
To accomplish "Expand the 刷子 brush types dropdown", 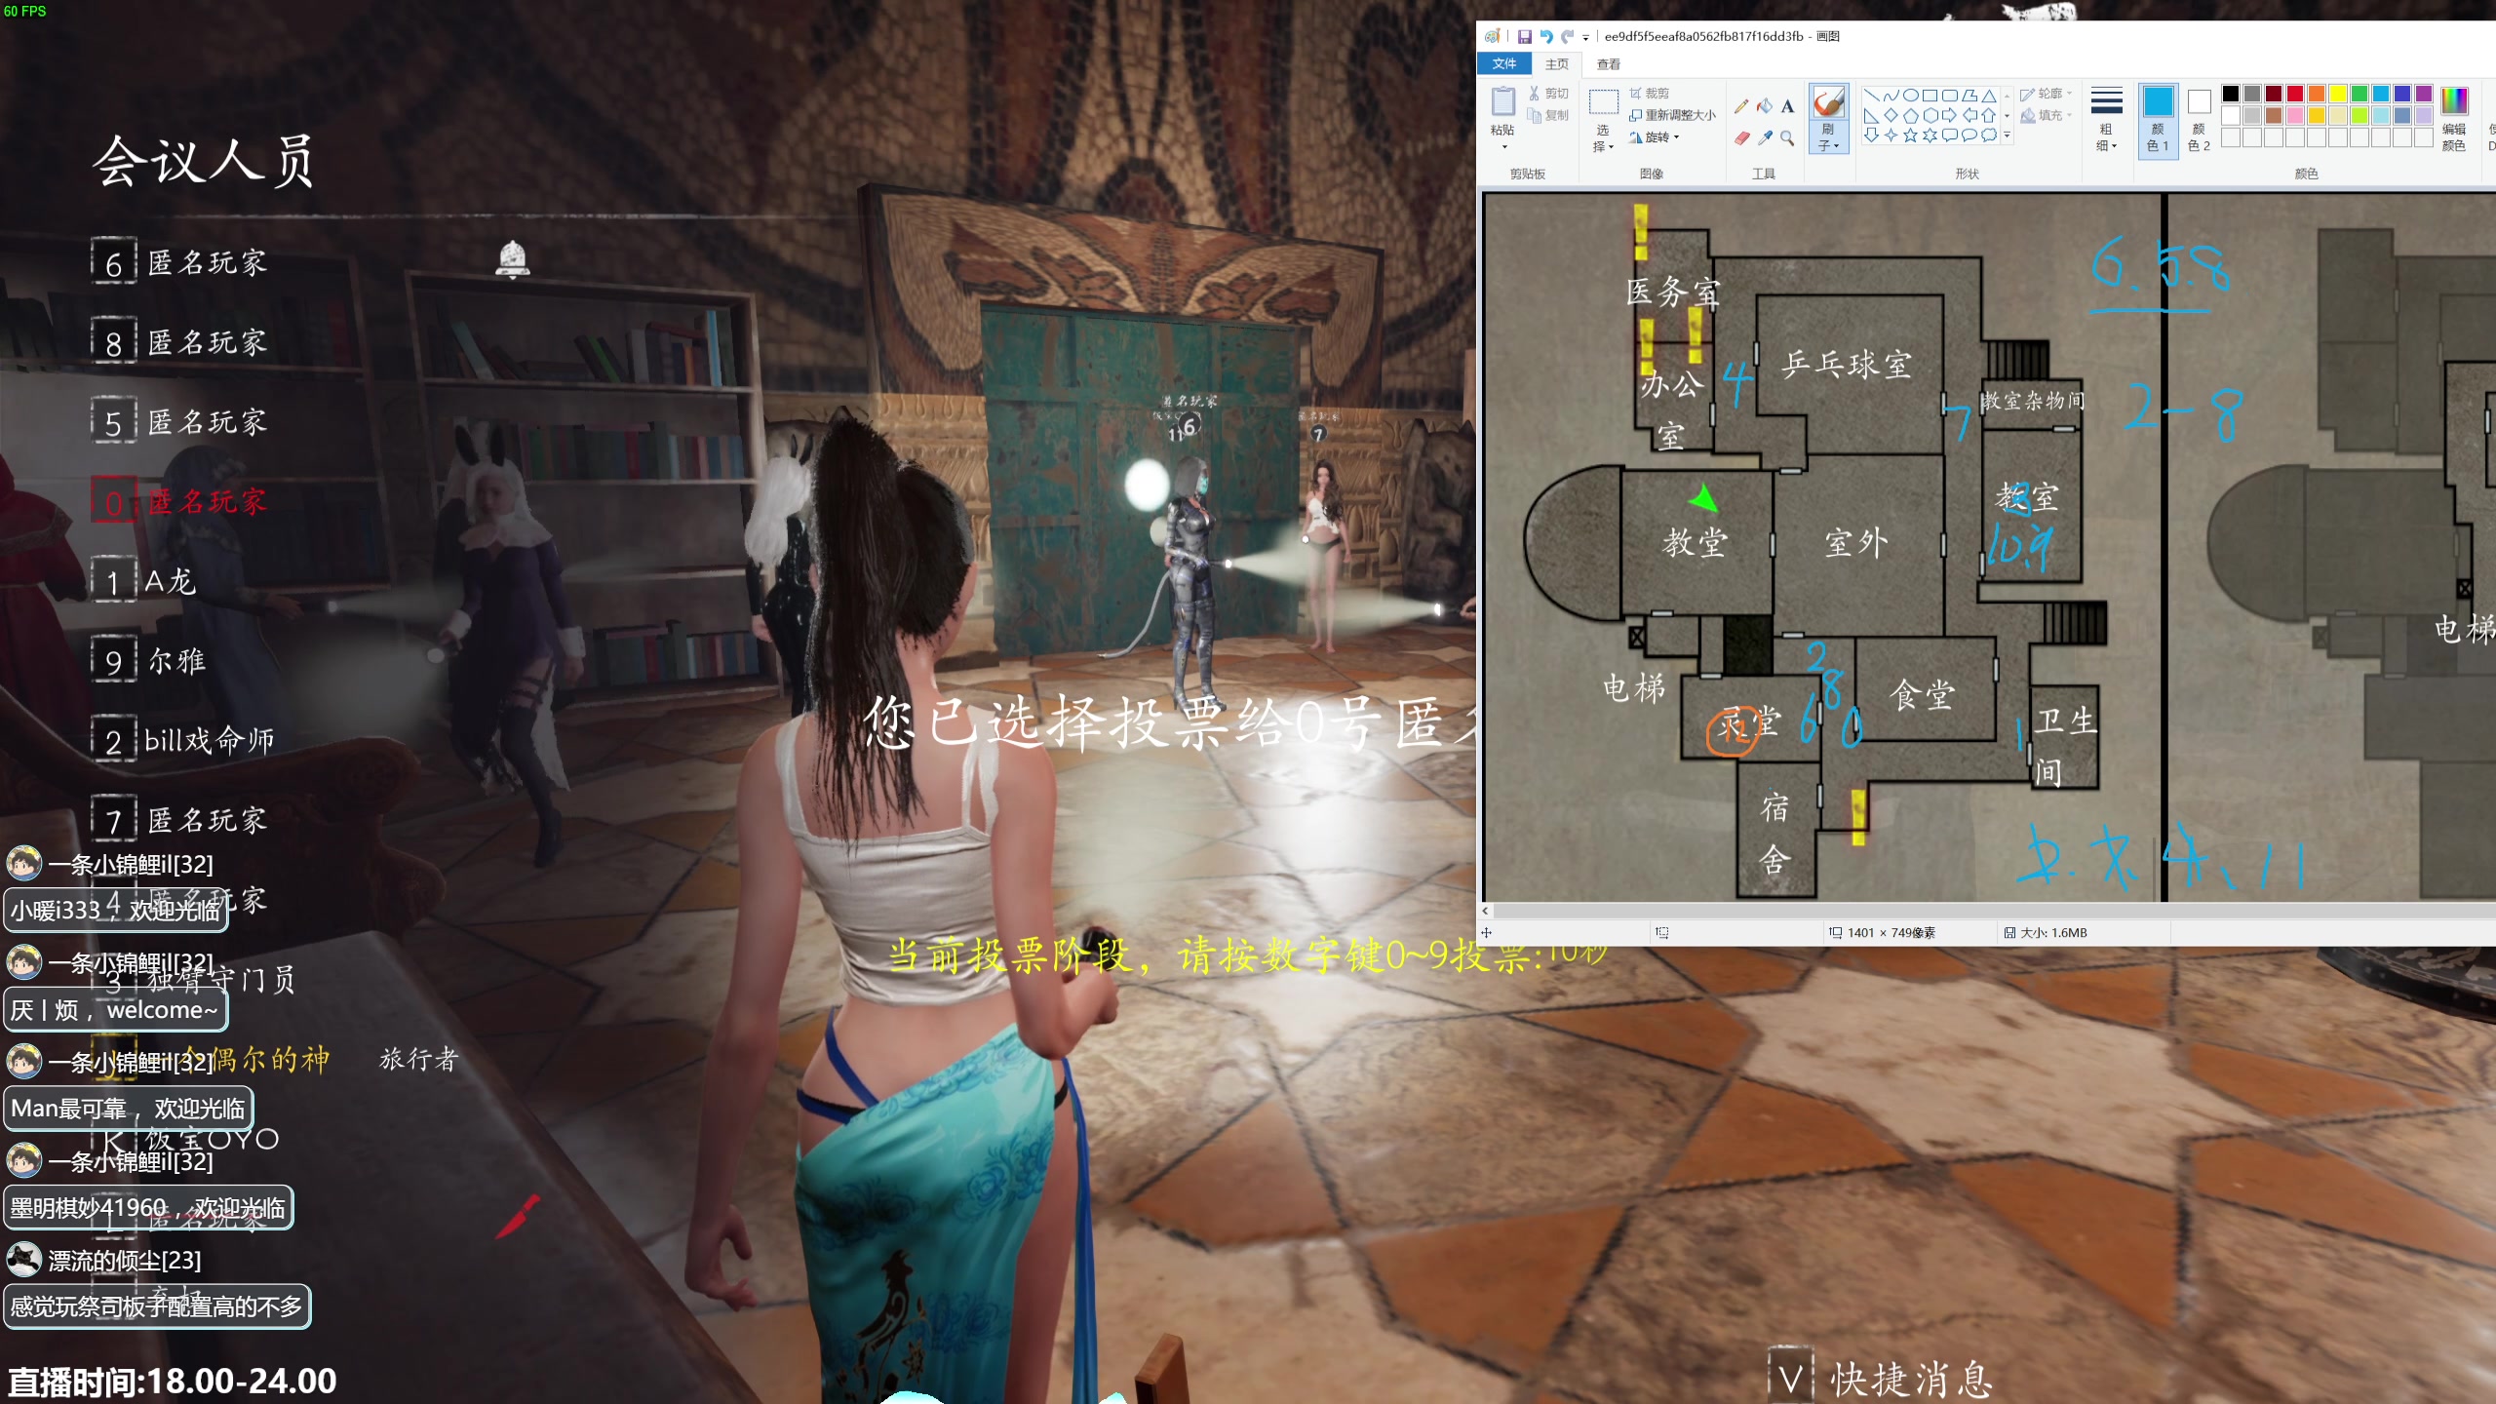I will point(1829,137).
